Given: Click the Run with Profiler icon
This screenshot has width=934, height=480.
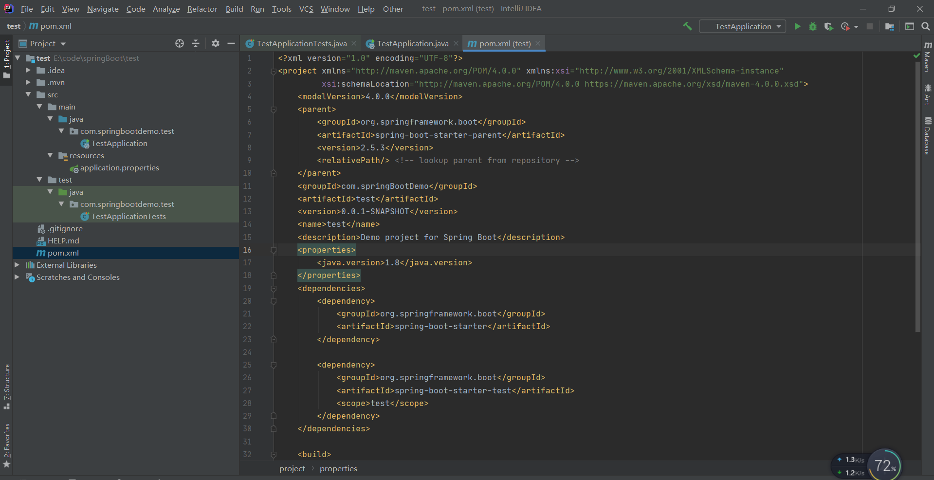Looking at the screenshot, I should tap(845, 26).
